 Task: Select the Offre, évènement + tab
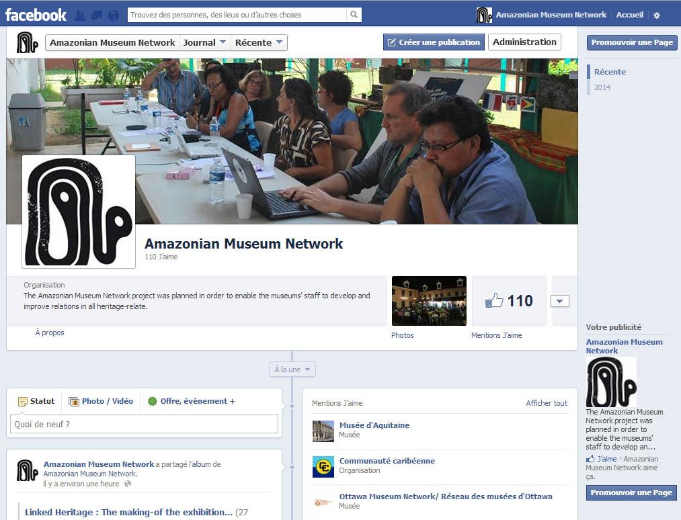(x=192, y=401)
